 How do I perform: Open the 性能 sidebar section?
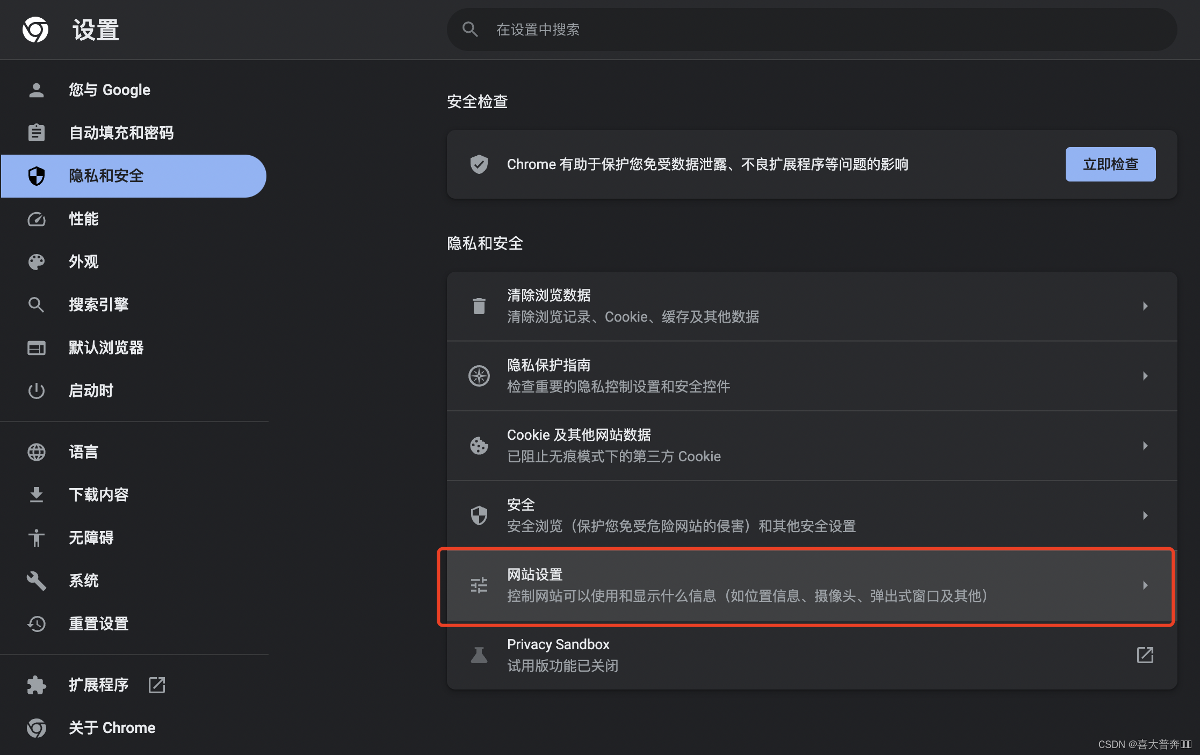point(84,219)
